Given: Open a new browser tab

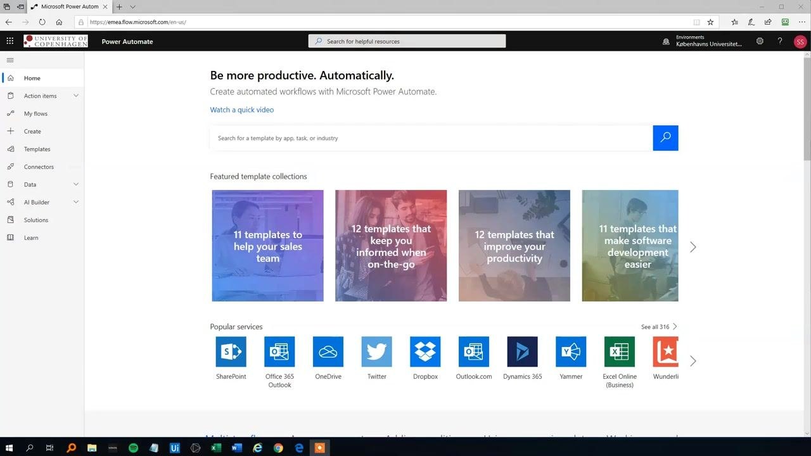Looking at the screenshot, I should (119, 7).
